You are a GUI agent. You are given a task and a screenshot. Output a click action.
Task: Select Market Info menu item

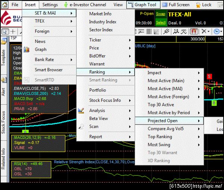pyautogui.click(x=106, y=14)
